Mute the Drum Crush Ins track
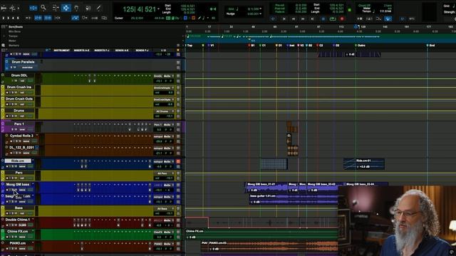Image resolution: width=456 pixels, height=256 pixels. pyautogui.click(x=16, y=92)
